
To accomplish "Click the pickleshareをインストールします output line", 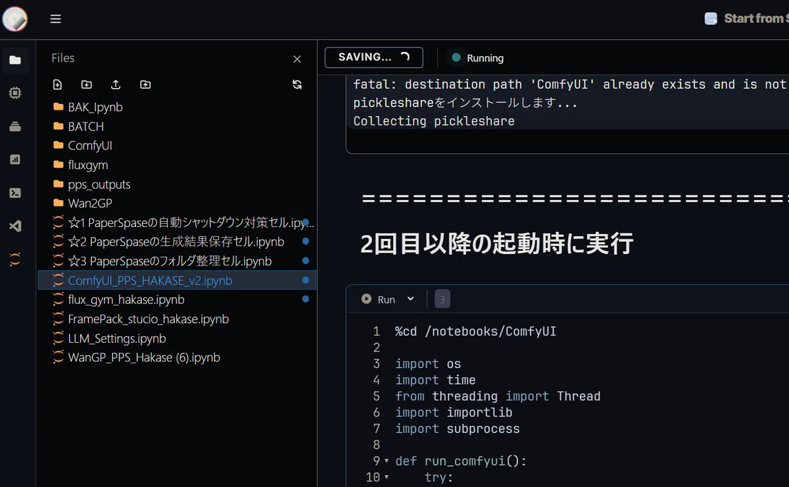I will pos(466,103).
